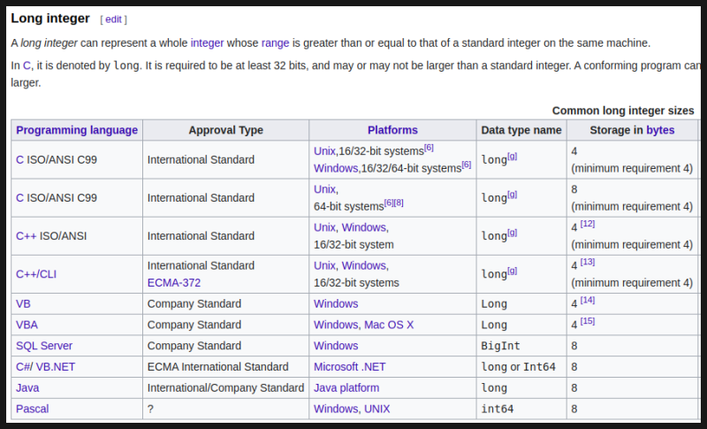
Task: Click the Unix link in C++ ISO/ANSI row
Action: coord(324,227)
